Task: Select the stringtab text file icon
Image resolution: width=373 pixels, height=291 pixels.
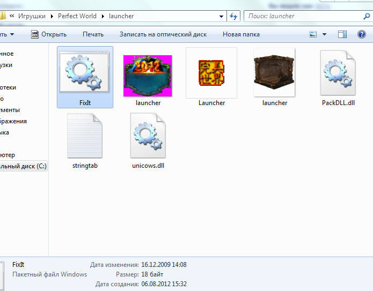Action: click(85, 136)
